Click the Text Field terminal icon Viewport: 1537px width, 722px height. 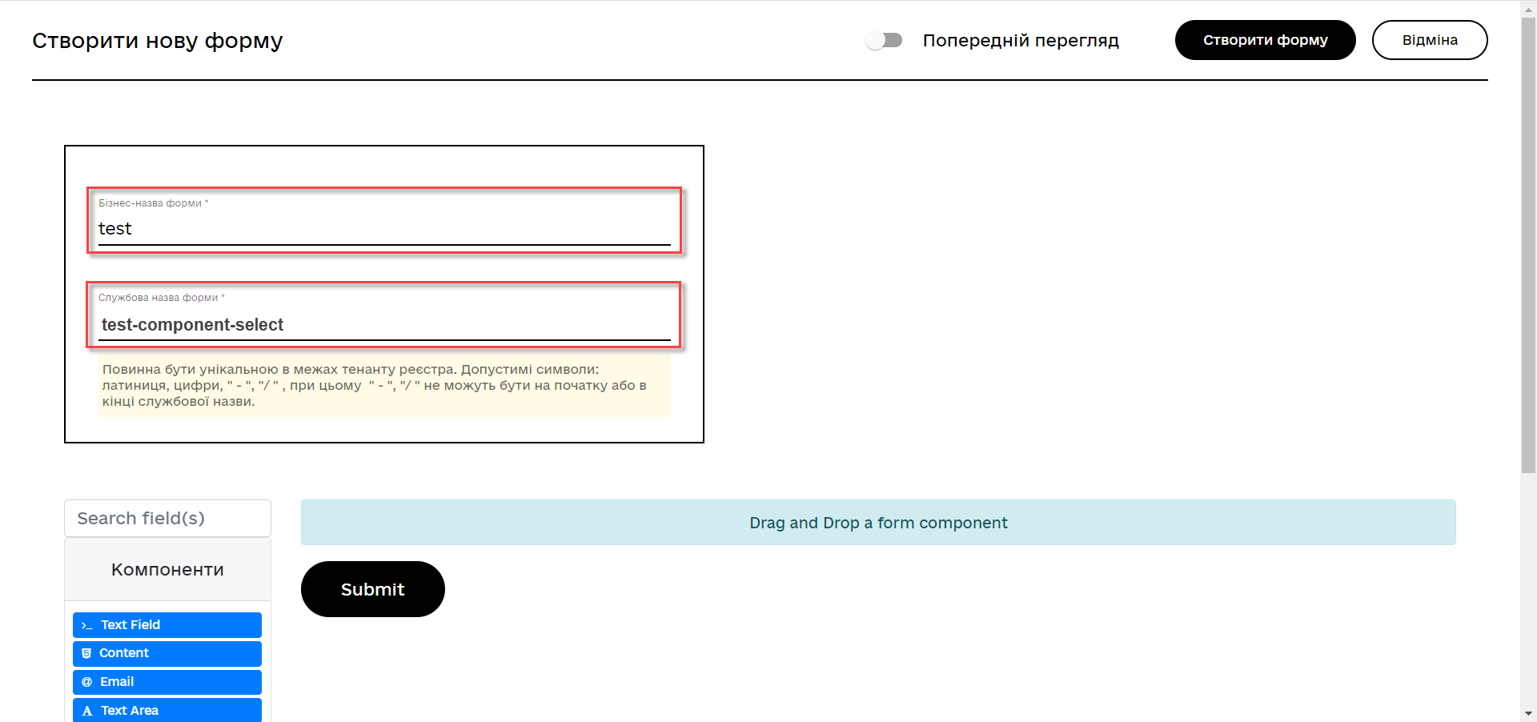(x=86, y=625)
